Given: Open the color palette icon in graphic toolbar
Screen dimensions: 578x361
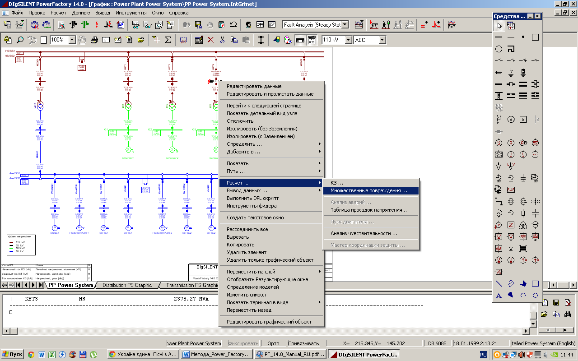Looking at the screenshot, I should tap(288, 40).
